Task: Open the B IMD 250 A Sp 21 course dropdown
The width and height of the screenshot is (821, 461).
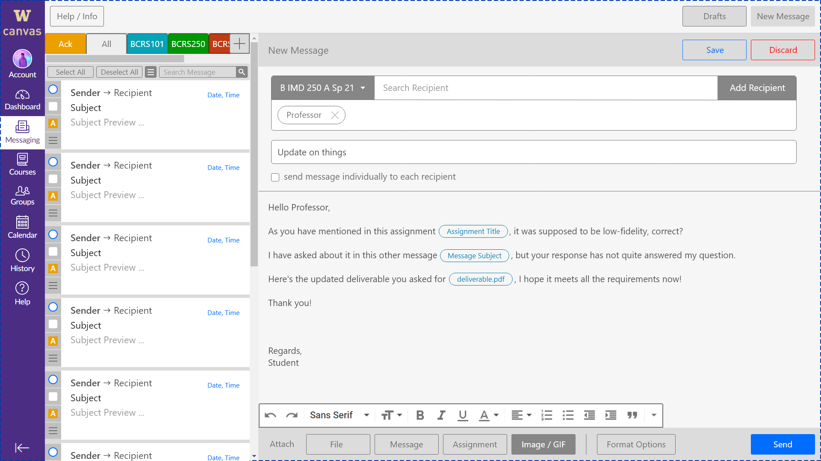Action: (323, 88)
